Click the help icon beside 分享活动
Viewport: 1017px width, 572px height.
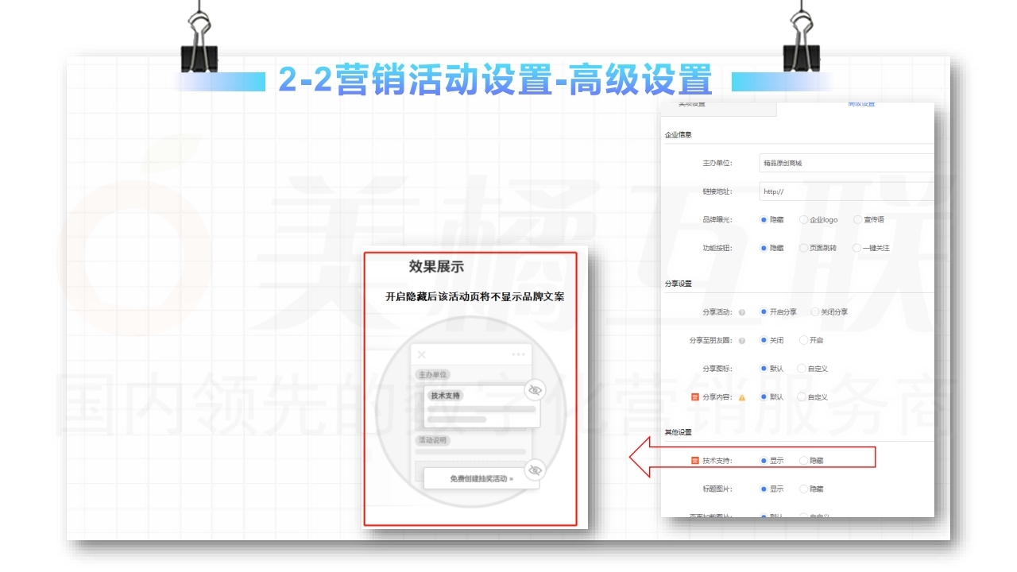pyautogui.click(x=741, y=312)
